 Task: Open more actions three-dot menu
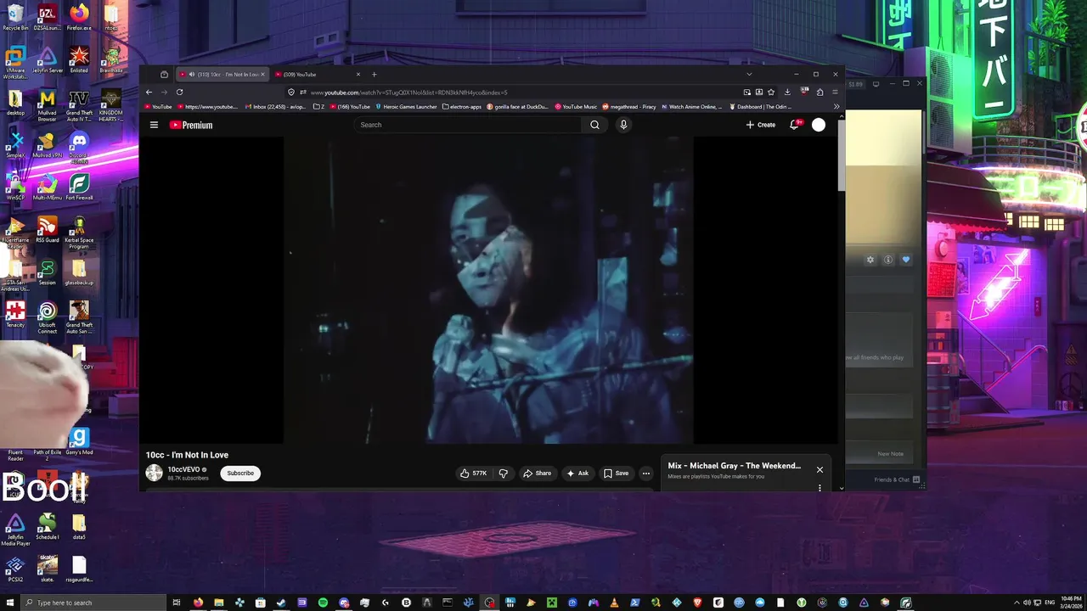[x=646, y=474]
